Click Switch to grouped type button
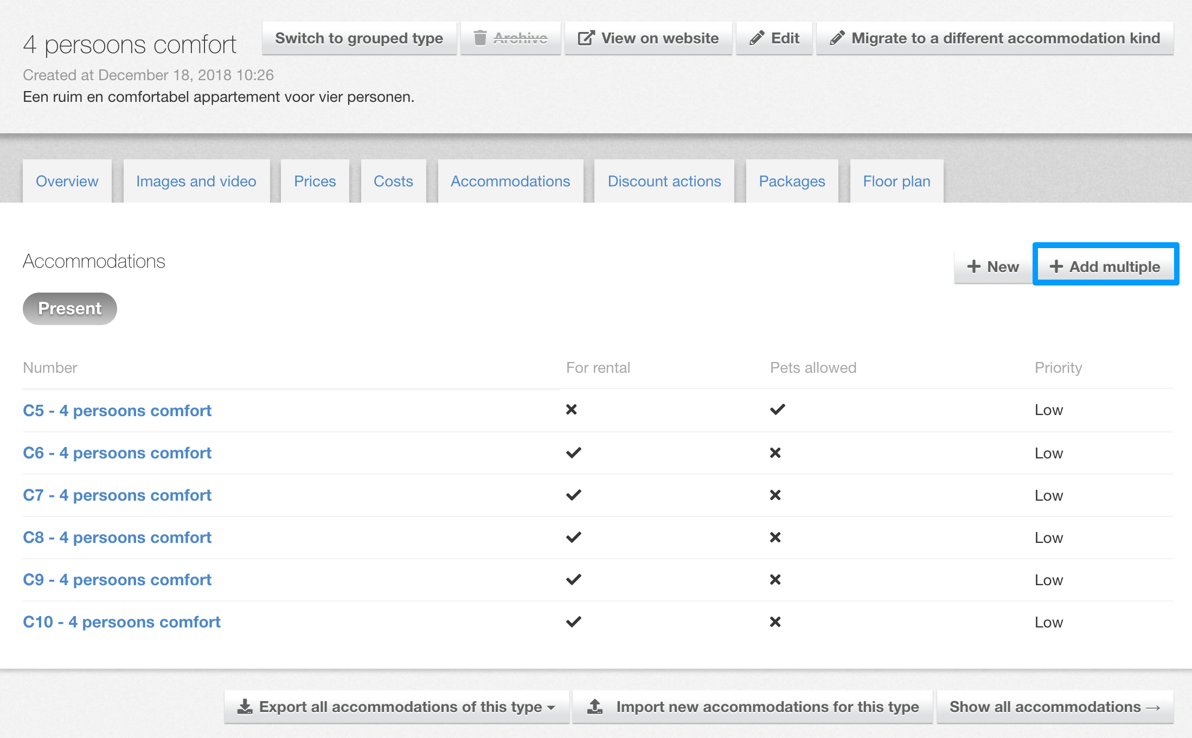 (358, 38)
